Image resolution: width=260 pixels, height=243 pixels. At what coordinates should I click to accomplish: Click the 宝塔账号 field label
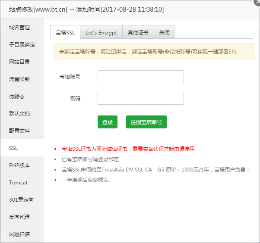click(70, 77)
